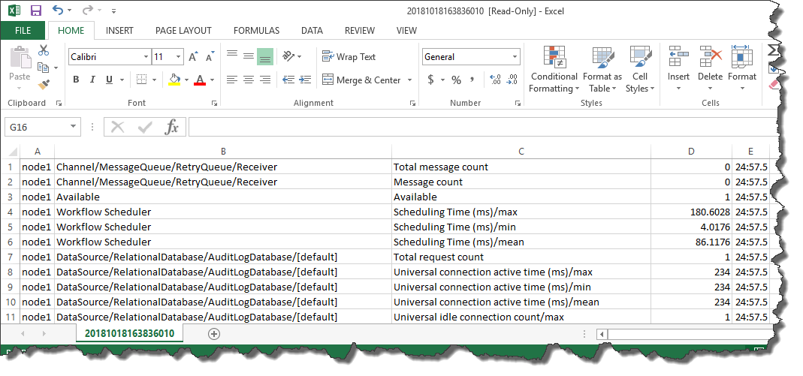Click the Insert Function fx icon
The height and width of the screenshot is (376, 803).
tap(171, 127)
